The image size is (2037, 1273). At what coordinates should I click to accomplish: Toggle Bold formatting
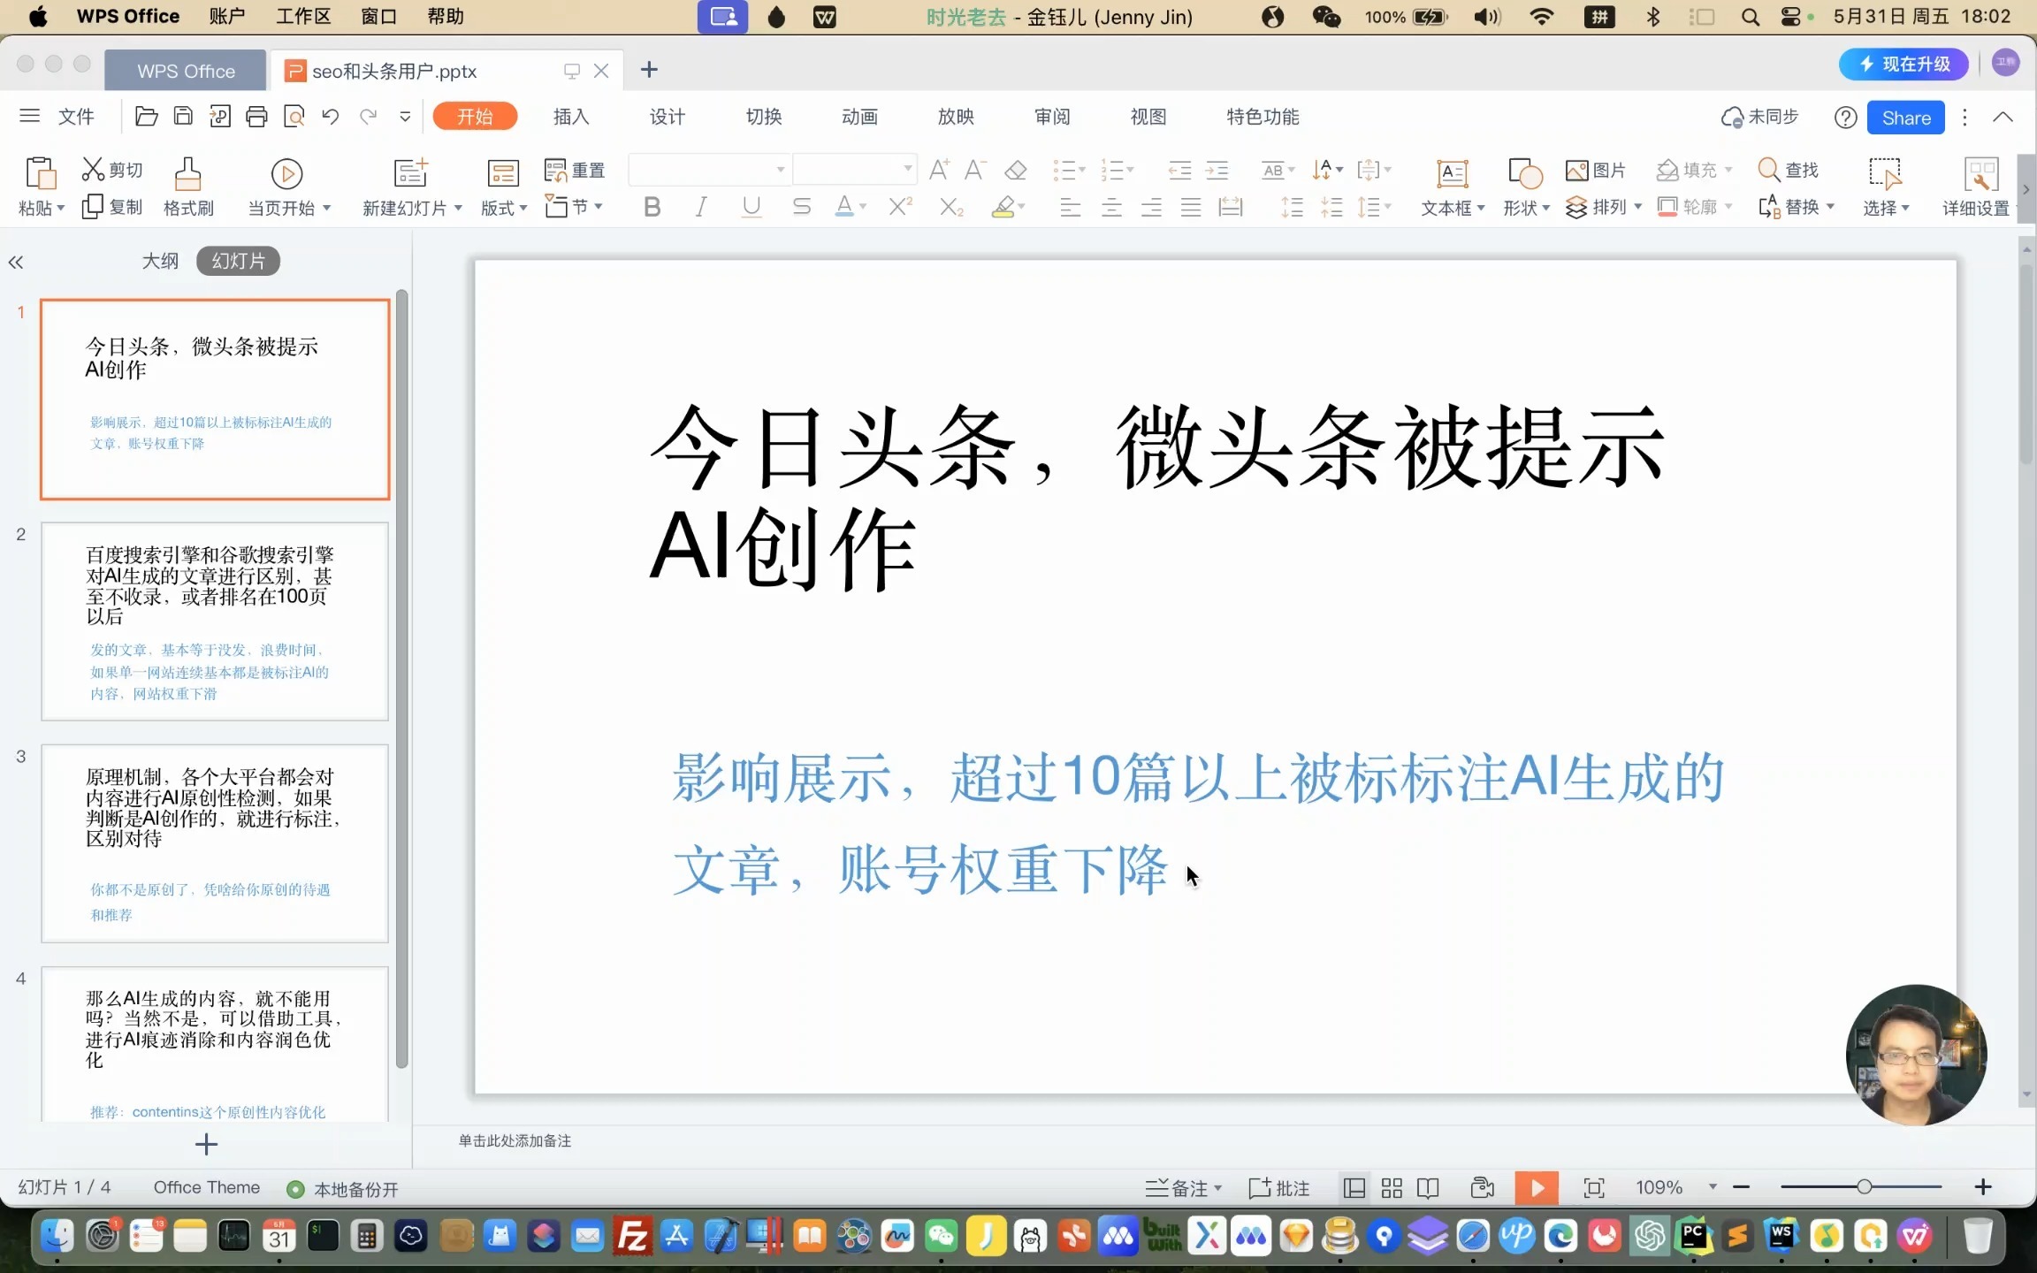point(652,207)
